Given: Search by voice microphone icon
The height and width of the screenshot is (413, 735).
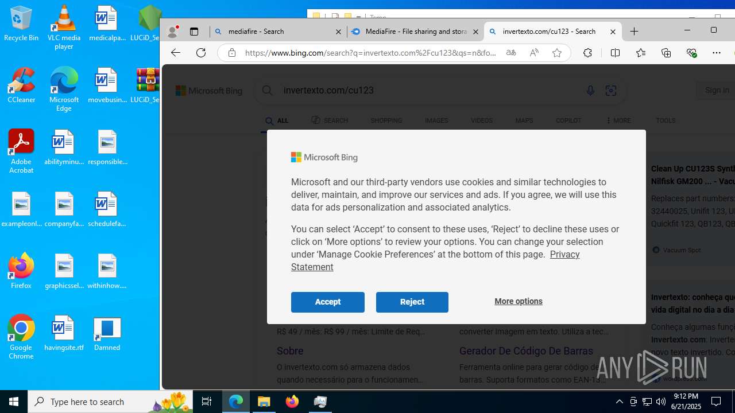Looking at the screenshot, I should click(590, 91).
